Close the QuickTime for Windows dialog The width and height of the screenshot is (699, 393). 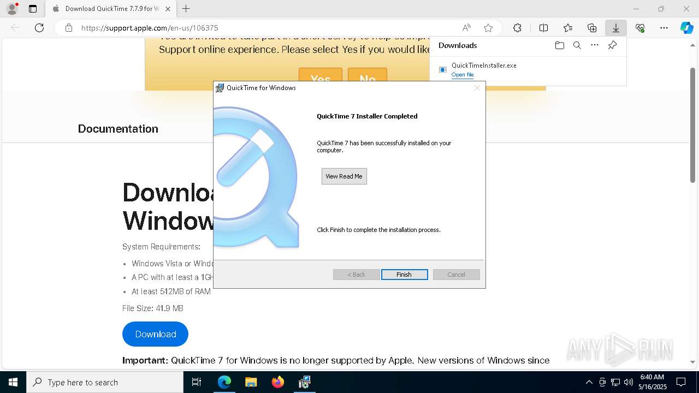click(477, 88)
